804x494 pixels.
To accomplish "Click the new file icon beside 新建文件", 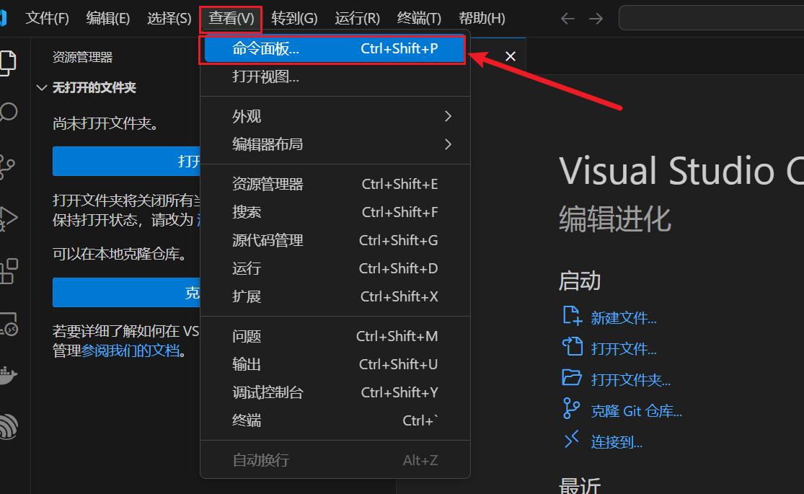I will (x=572, y=316).
